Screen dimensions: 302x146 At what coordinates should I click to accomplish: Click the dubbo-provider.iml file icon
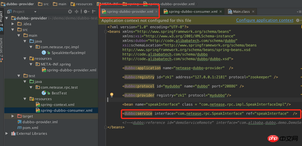click(19, 122)
